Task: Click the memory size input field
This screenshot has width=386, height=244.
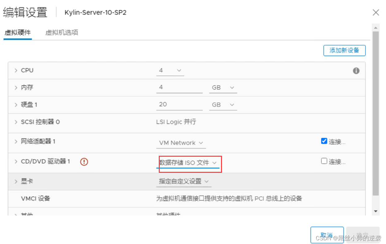Action: pyautogui.click(x=180, y=88)
